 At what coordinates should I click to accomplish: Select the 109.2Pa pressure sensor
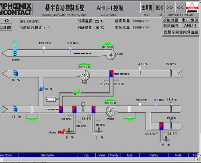pyautogui.click(x=44, y=50)
